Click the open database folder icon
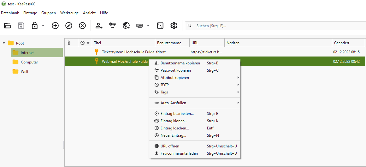 coord(8,26)
